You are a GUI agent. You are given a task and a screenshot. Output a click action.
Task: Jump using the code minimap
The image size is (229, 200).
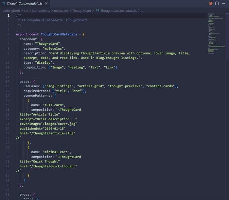coord(216,34)
